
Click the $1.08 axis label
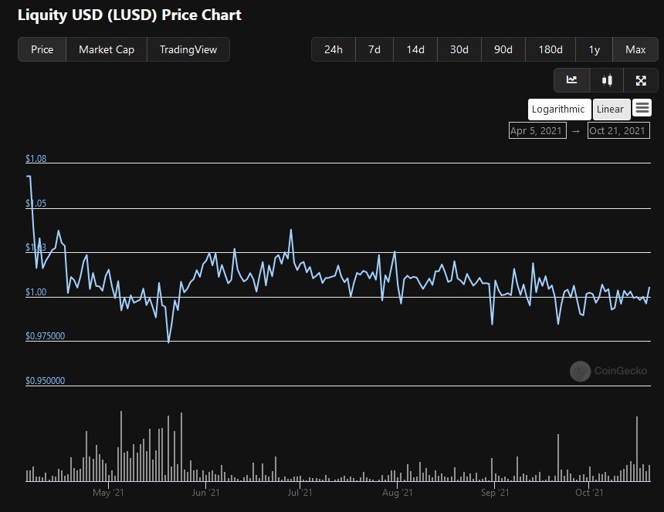click(36, 159)
